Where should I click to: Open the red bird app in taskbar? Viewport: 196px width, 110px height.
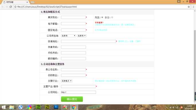pos(65,107)
